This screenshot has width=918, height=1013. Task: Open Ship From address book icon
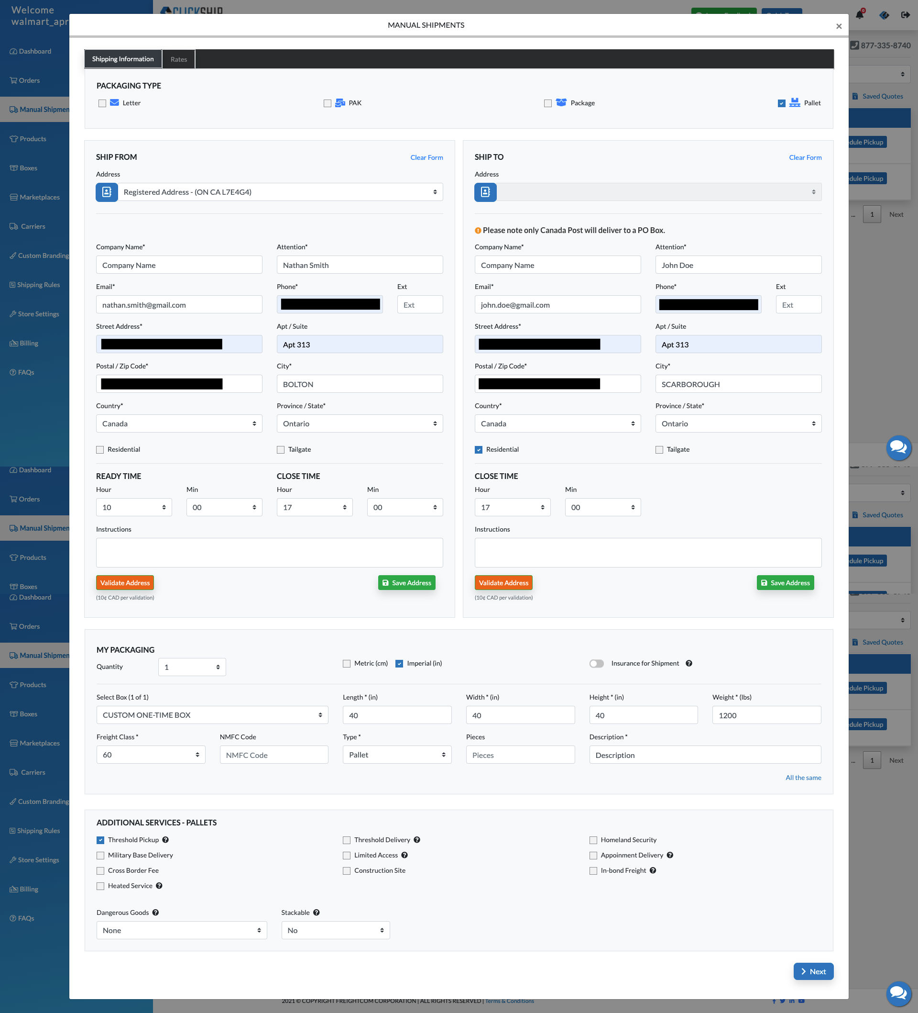[x=107, y=192]
